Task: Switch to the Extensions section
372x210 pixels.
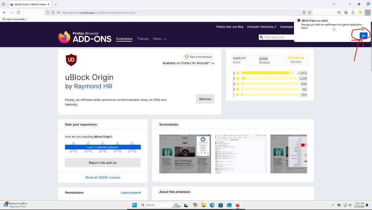Action: (x=124, y=39)
